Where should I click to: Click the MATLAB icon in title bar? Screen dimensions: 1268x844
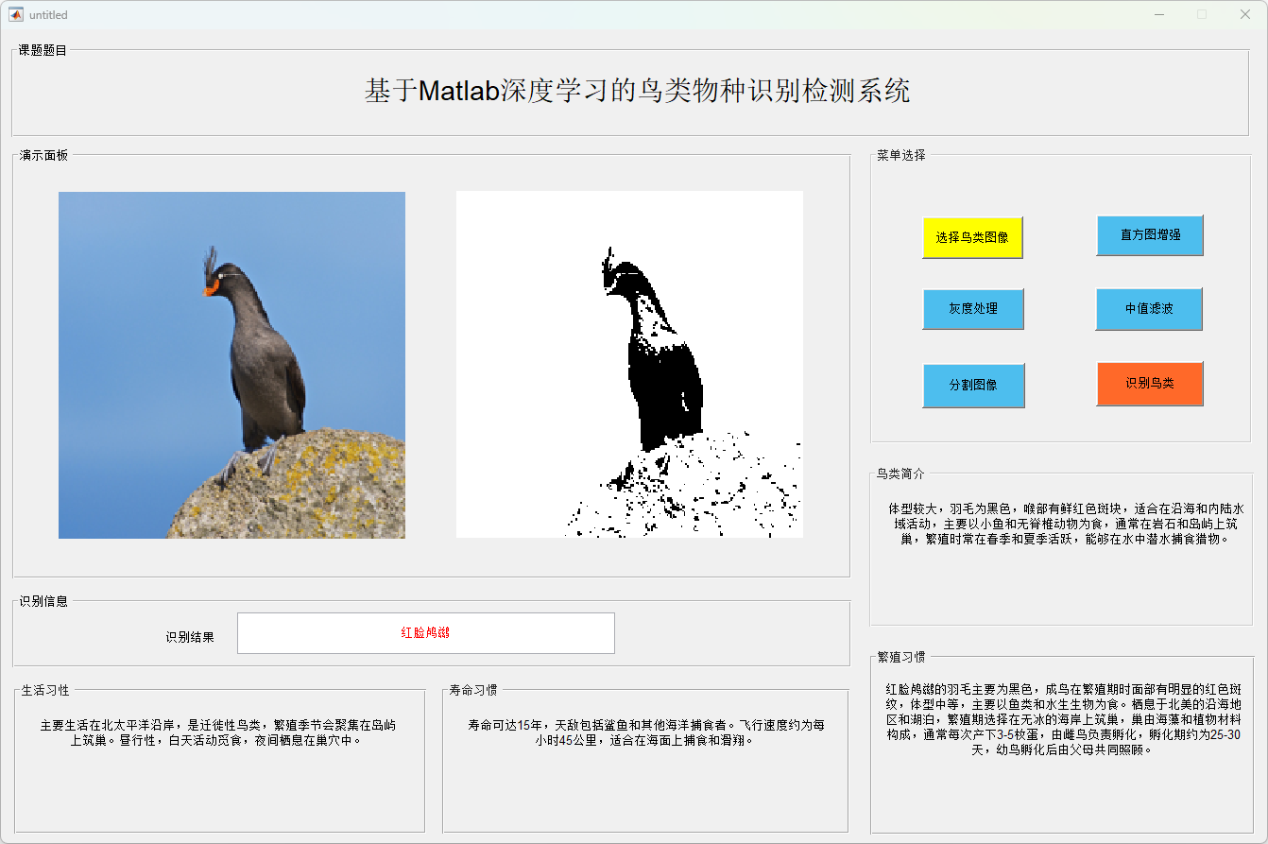coord(16,15)
